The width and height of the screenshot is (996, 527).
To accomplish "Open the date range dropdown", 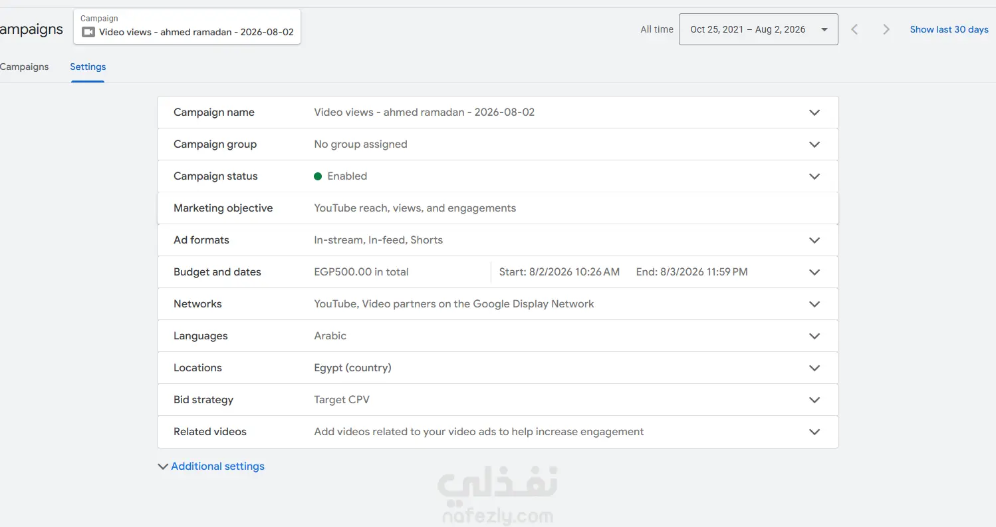I will coord(758,29).
